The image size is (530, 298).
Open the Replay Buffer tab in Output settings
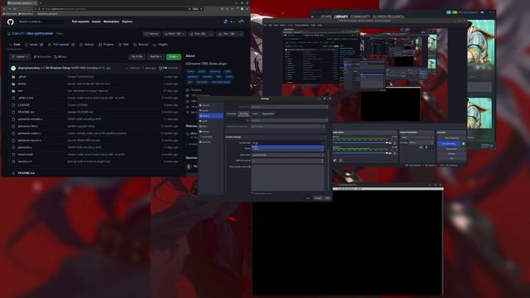click(x=268, y=114)
